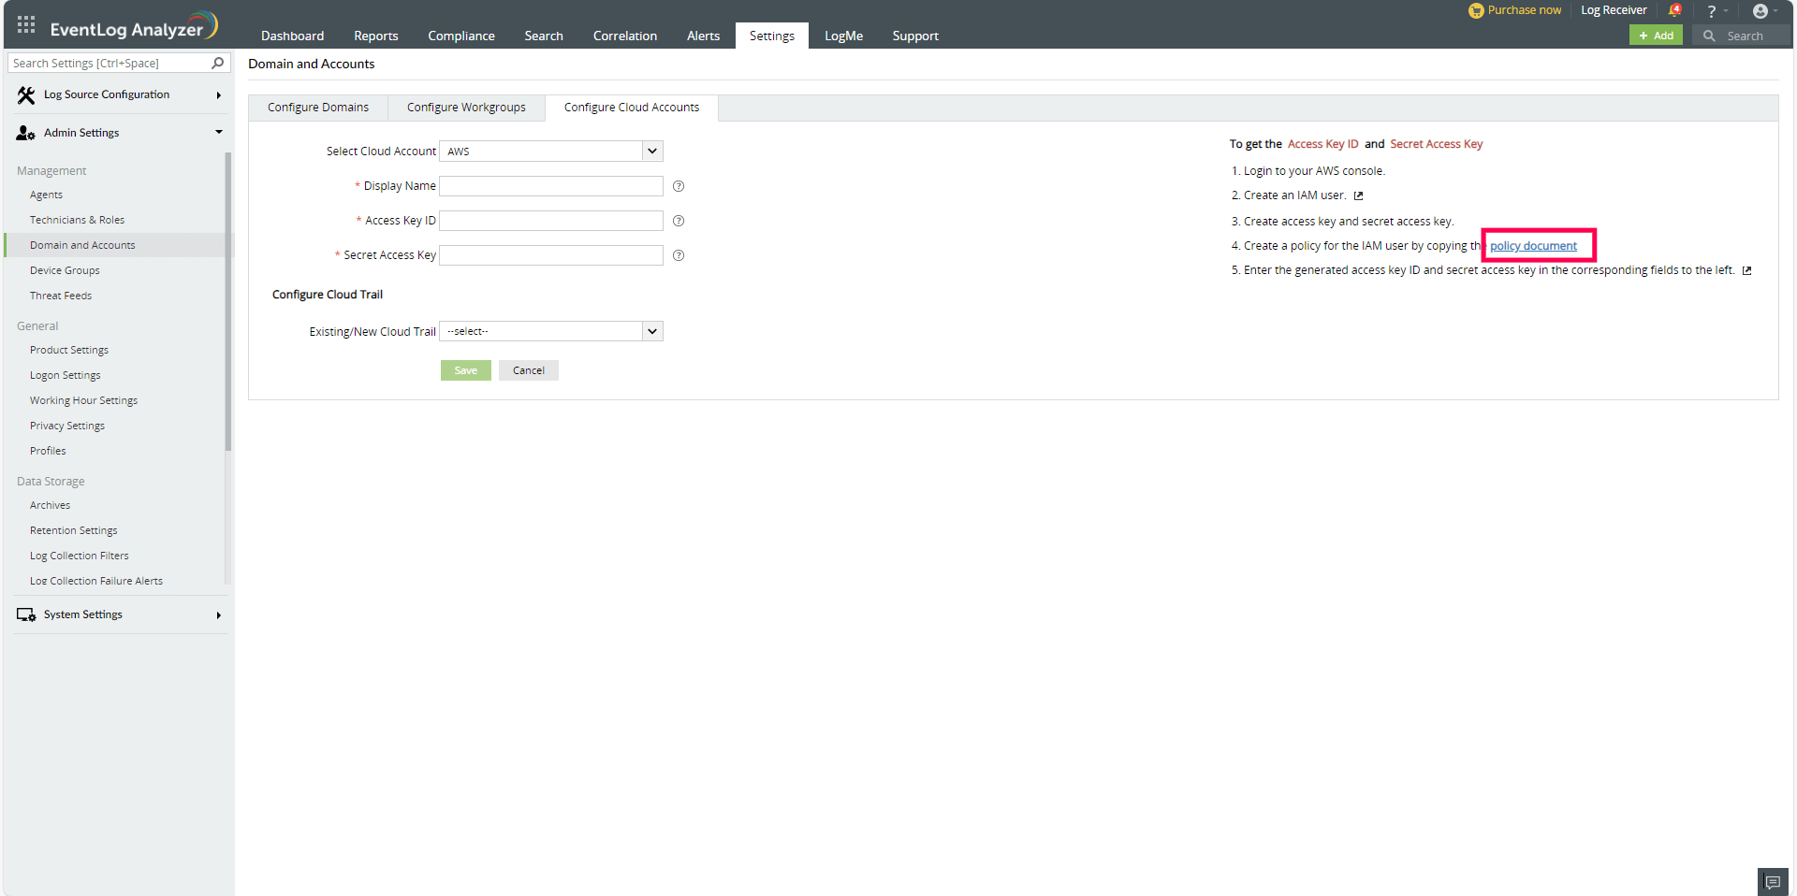This screenshot has height=896, width=1797.
Task: Open the Compliance menu item
Action: click(x=461, y=36)
